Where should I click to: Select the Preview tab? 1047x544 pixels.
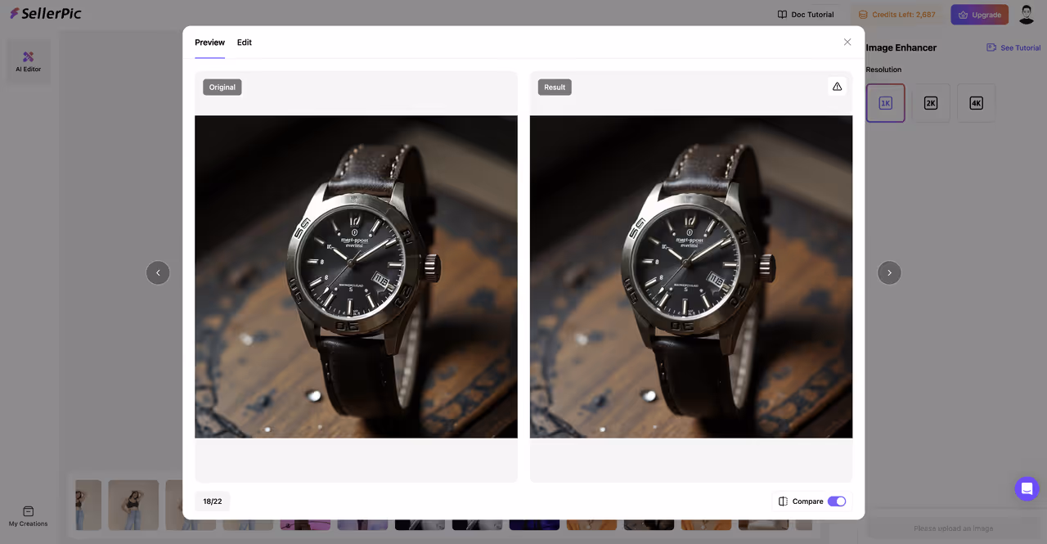point(209,43)
